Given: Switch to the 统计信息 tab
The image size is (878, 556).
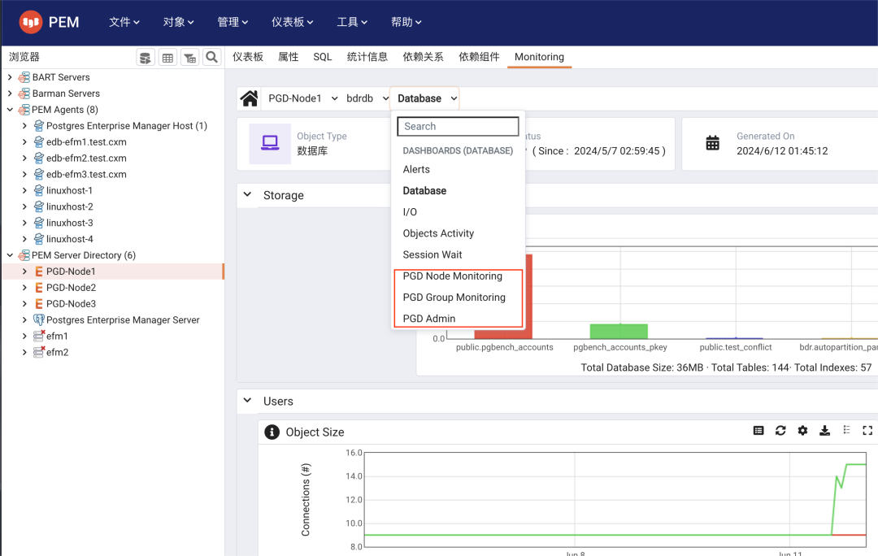Looking at the screenshot, I should pos(367,57).
